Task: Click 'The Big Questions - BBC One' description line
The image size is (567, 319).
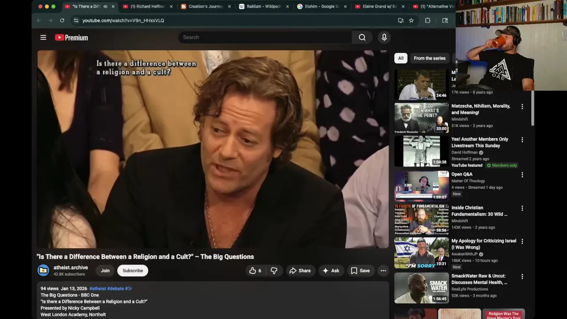Action: coord(70,295)
